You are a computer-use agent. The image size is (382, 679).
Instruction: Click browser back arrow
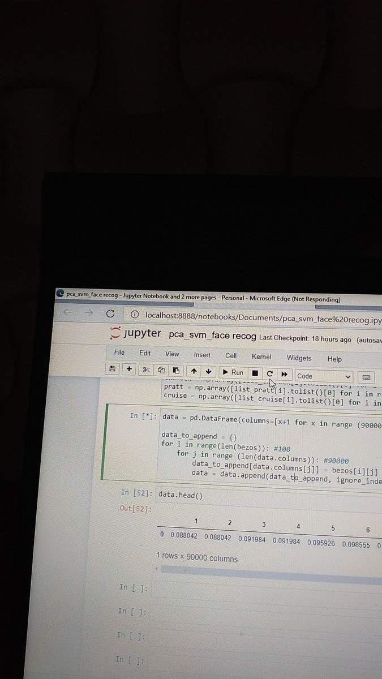coord(68,312)
